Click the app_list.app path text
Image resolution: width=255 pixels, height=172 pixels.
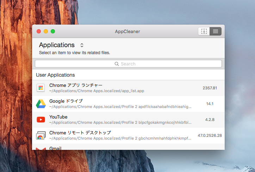[x=97, y=91]
